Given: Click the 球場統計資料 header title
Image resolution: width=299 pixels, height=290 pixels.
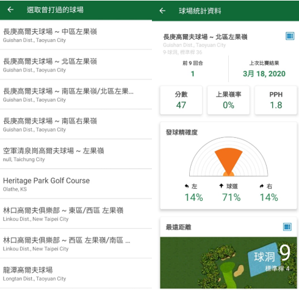Looking at the screenshot, I should click(x=200, y=11).
